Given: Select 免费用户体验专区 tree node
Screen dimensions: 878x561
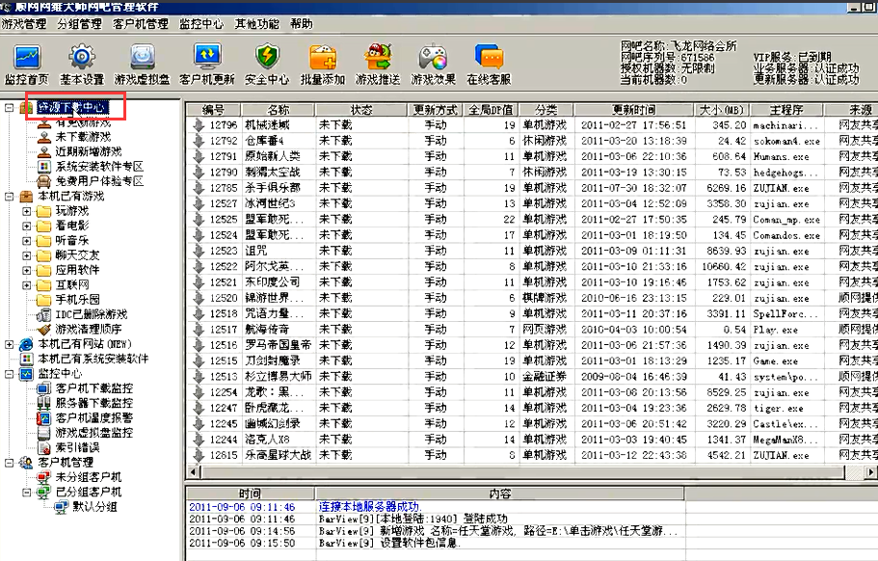Looking at the screenshot, I should coord(99,181).
